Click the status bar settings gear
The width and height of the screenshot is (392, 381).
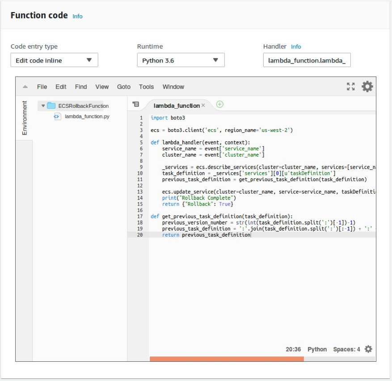[368, 349]
